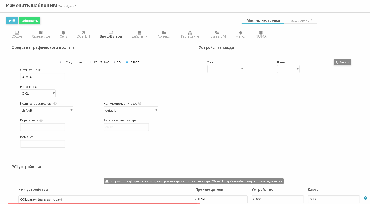Switch to Расширенный advanced mode tab
Viewport: 370px width, 204px height.
[301, 20]
